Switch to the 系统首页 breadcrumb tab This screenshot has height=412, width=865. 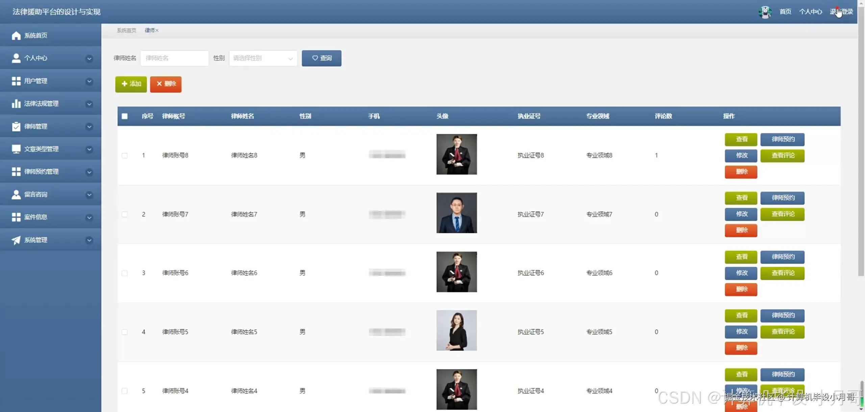coord(126,30)
